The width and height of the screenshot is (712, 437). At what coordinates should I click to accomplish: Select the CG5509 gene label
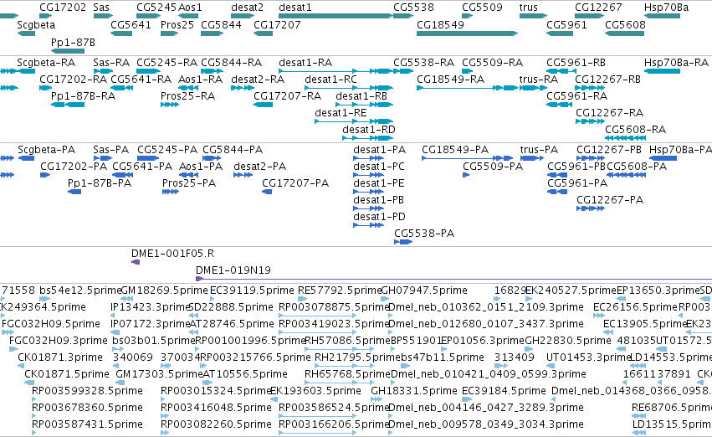coord(482,8)
